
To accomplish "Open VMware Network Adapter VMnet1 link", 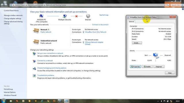I will pyautogui.click(x=94, y=43).
